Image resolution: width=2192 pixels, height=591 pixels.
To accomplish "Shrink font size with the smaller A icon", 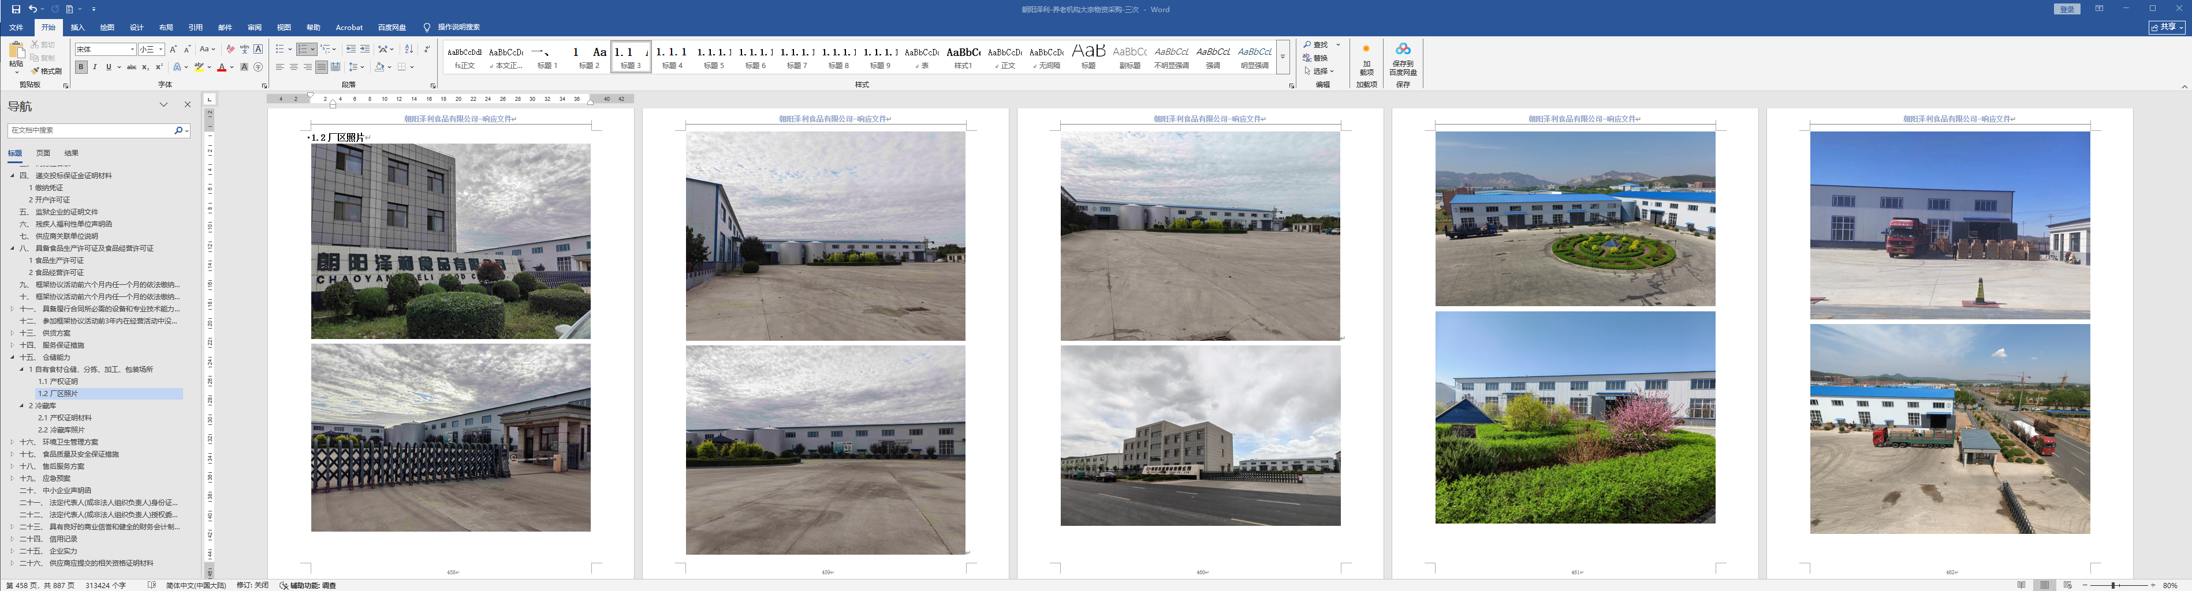I will (187, 49).
